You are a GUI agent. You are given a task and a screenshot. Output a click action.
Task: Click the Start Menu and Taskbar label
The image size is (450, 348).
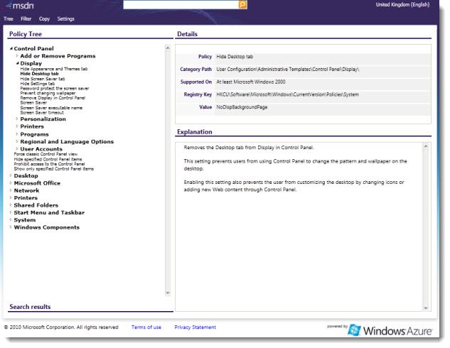click(x=49, y=212)
